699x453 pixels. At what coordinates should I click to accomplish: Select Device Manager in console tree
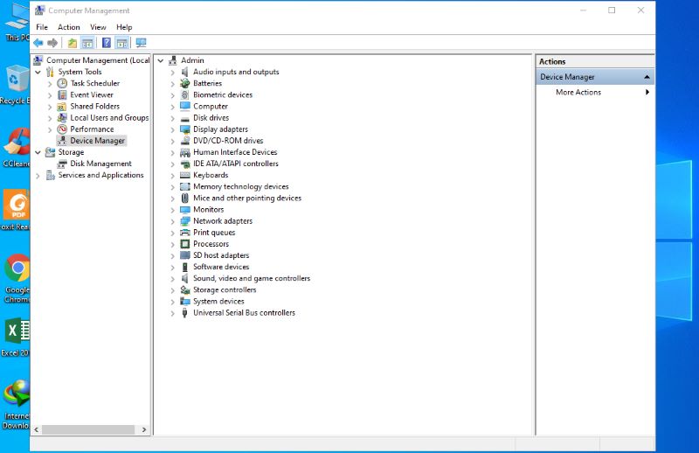[98, 141]
